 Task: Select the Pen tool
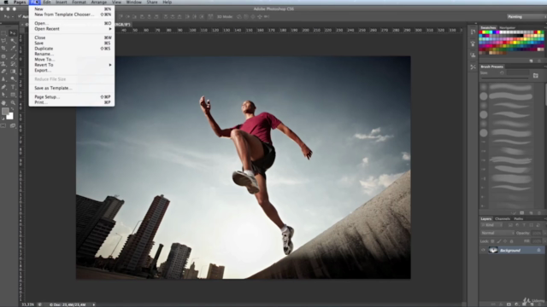(3, 87)
